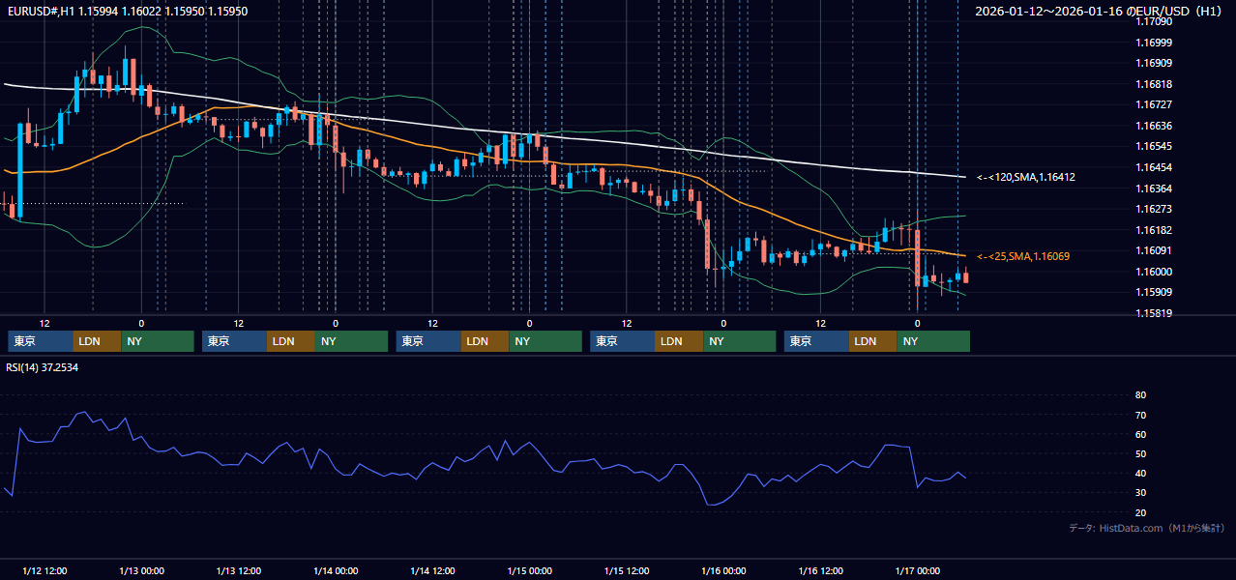
Task: Pick price axis value 1.16273
Action: pos(1153,210)
